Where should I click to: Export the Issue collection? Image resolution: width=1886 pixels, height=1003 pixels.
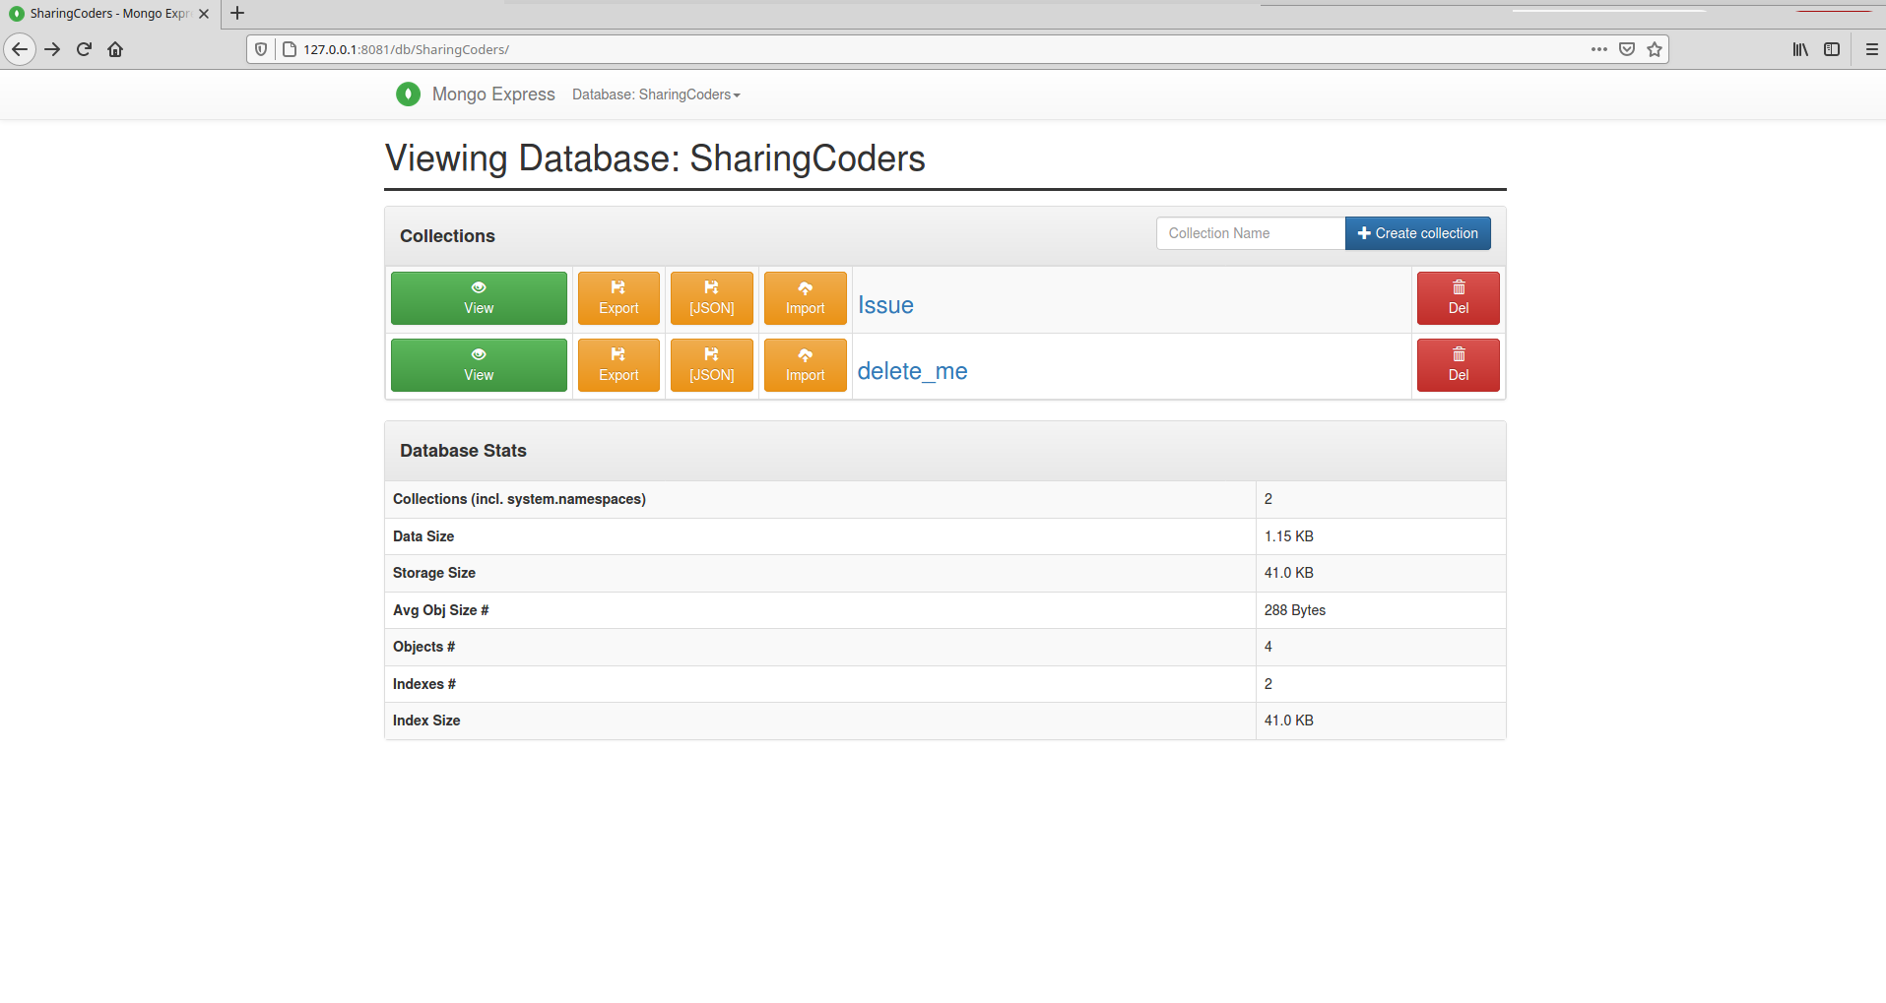coord(618,298)
